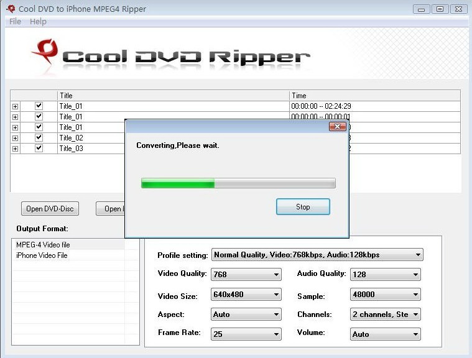This screenshot has width=472, height=358.
Task: Expand the first Title_01 row
Action: (x=15, y=106)
